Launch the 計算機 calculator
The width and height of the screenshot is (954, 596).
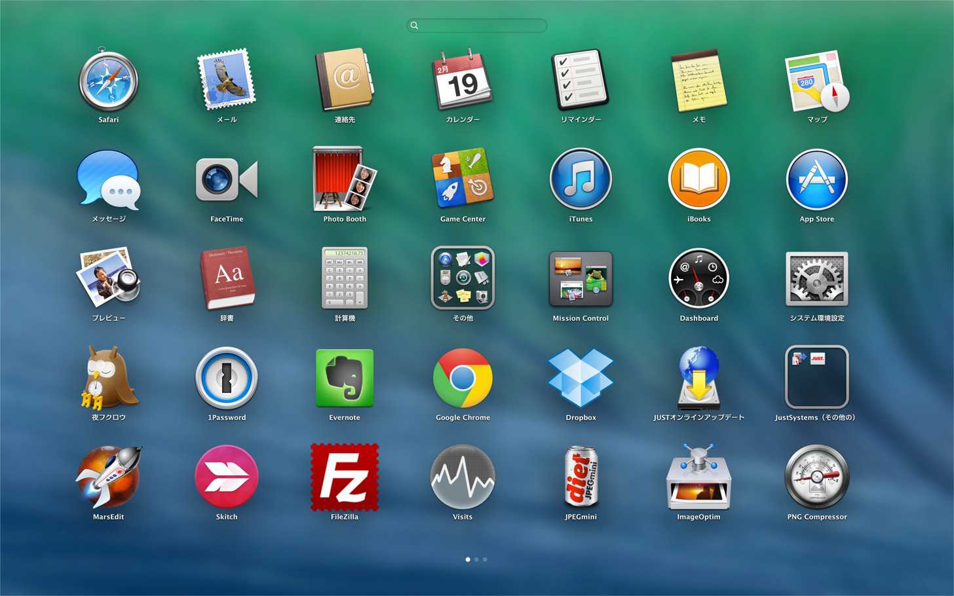click(x=345, y=278)
